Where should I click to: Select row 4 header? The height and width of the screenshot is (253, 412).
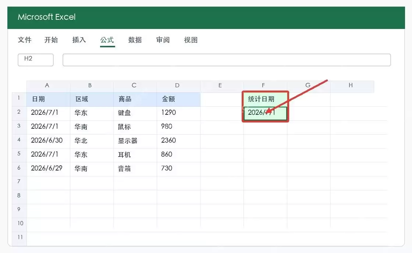[x=19, y=140]
